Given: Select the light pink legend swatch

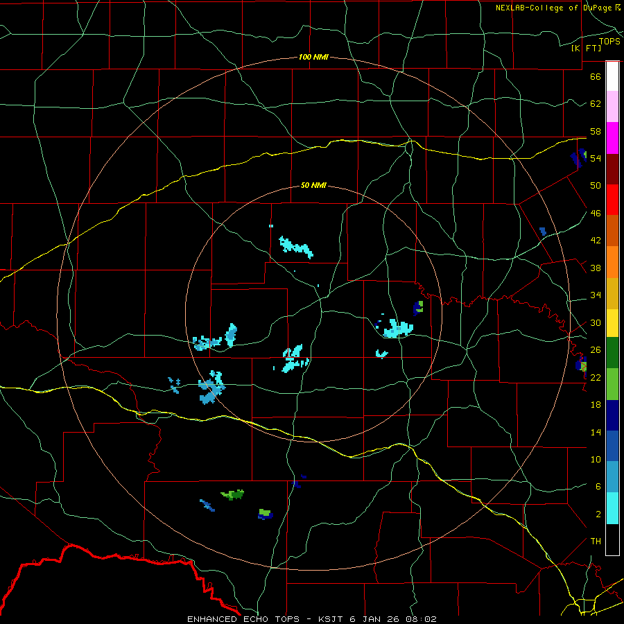Looking at the screenshot, I should click(x=612, y=107).
